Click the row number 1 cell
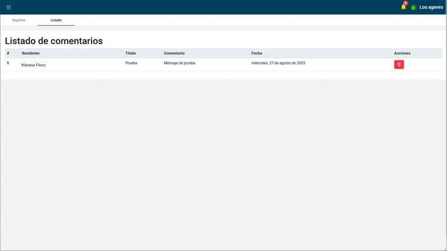The width and height of the screenshot is (447, 251). click(x=8, y=63)
